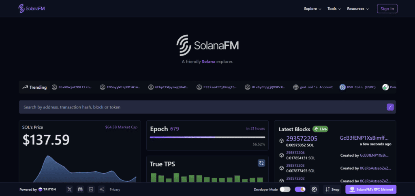415x196 pixels.
Task: Click the SOL price value $137.59
Action: tap(46, 140)
